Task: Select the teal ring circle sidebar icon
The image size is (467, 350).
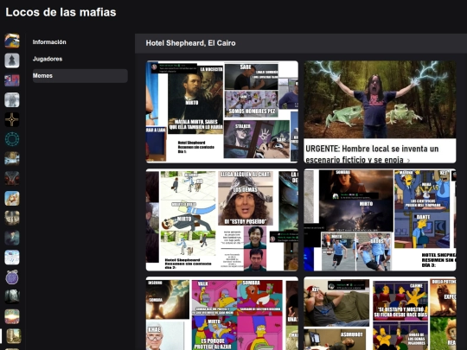Action: (12, 139)
